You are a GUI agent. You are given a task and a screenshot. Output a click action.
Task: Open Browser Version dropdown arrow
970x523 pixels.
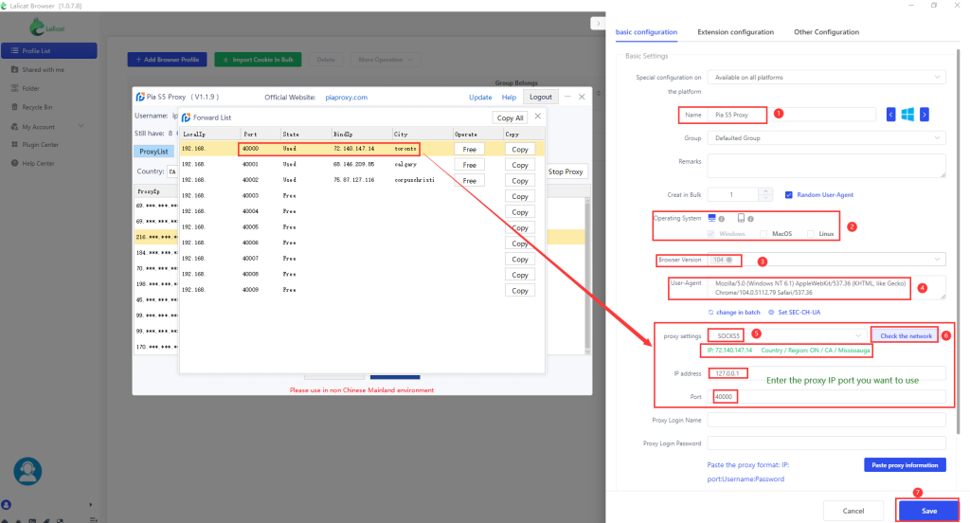coord(937,260)
